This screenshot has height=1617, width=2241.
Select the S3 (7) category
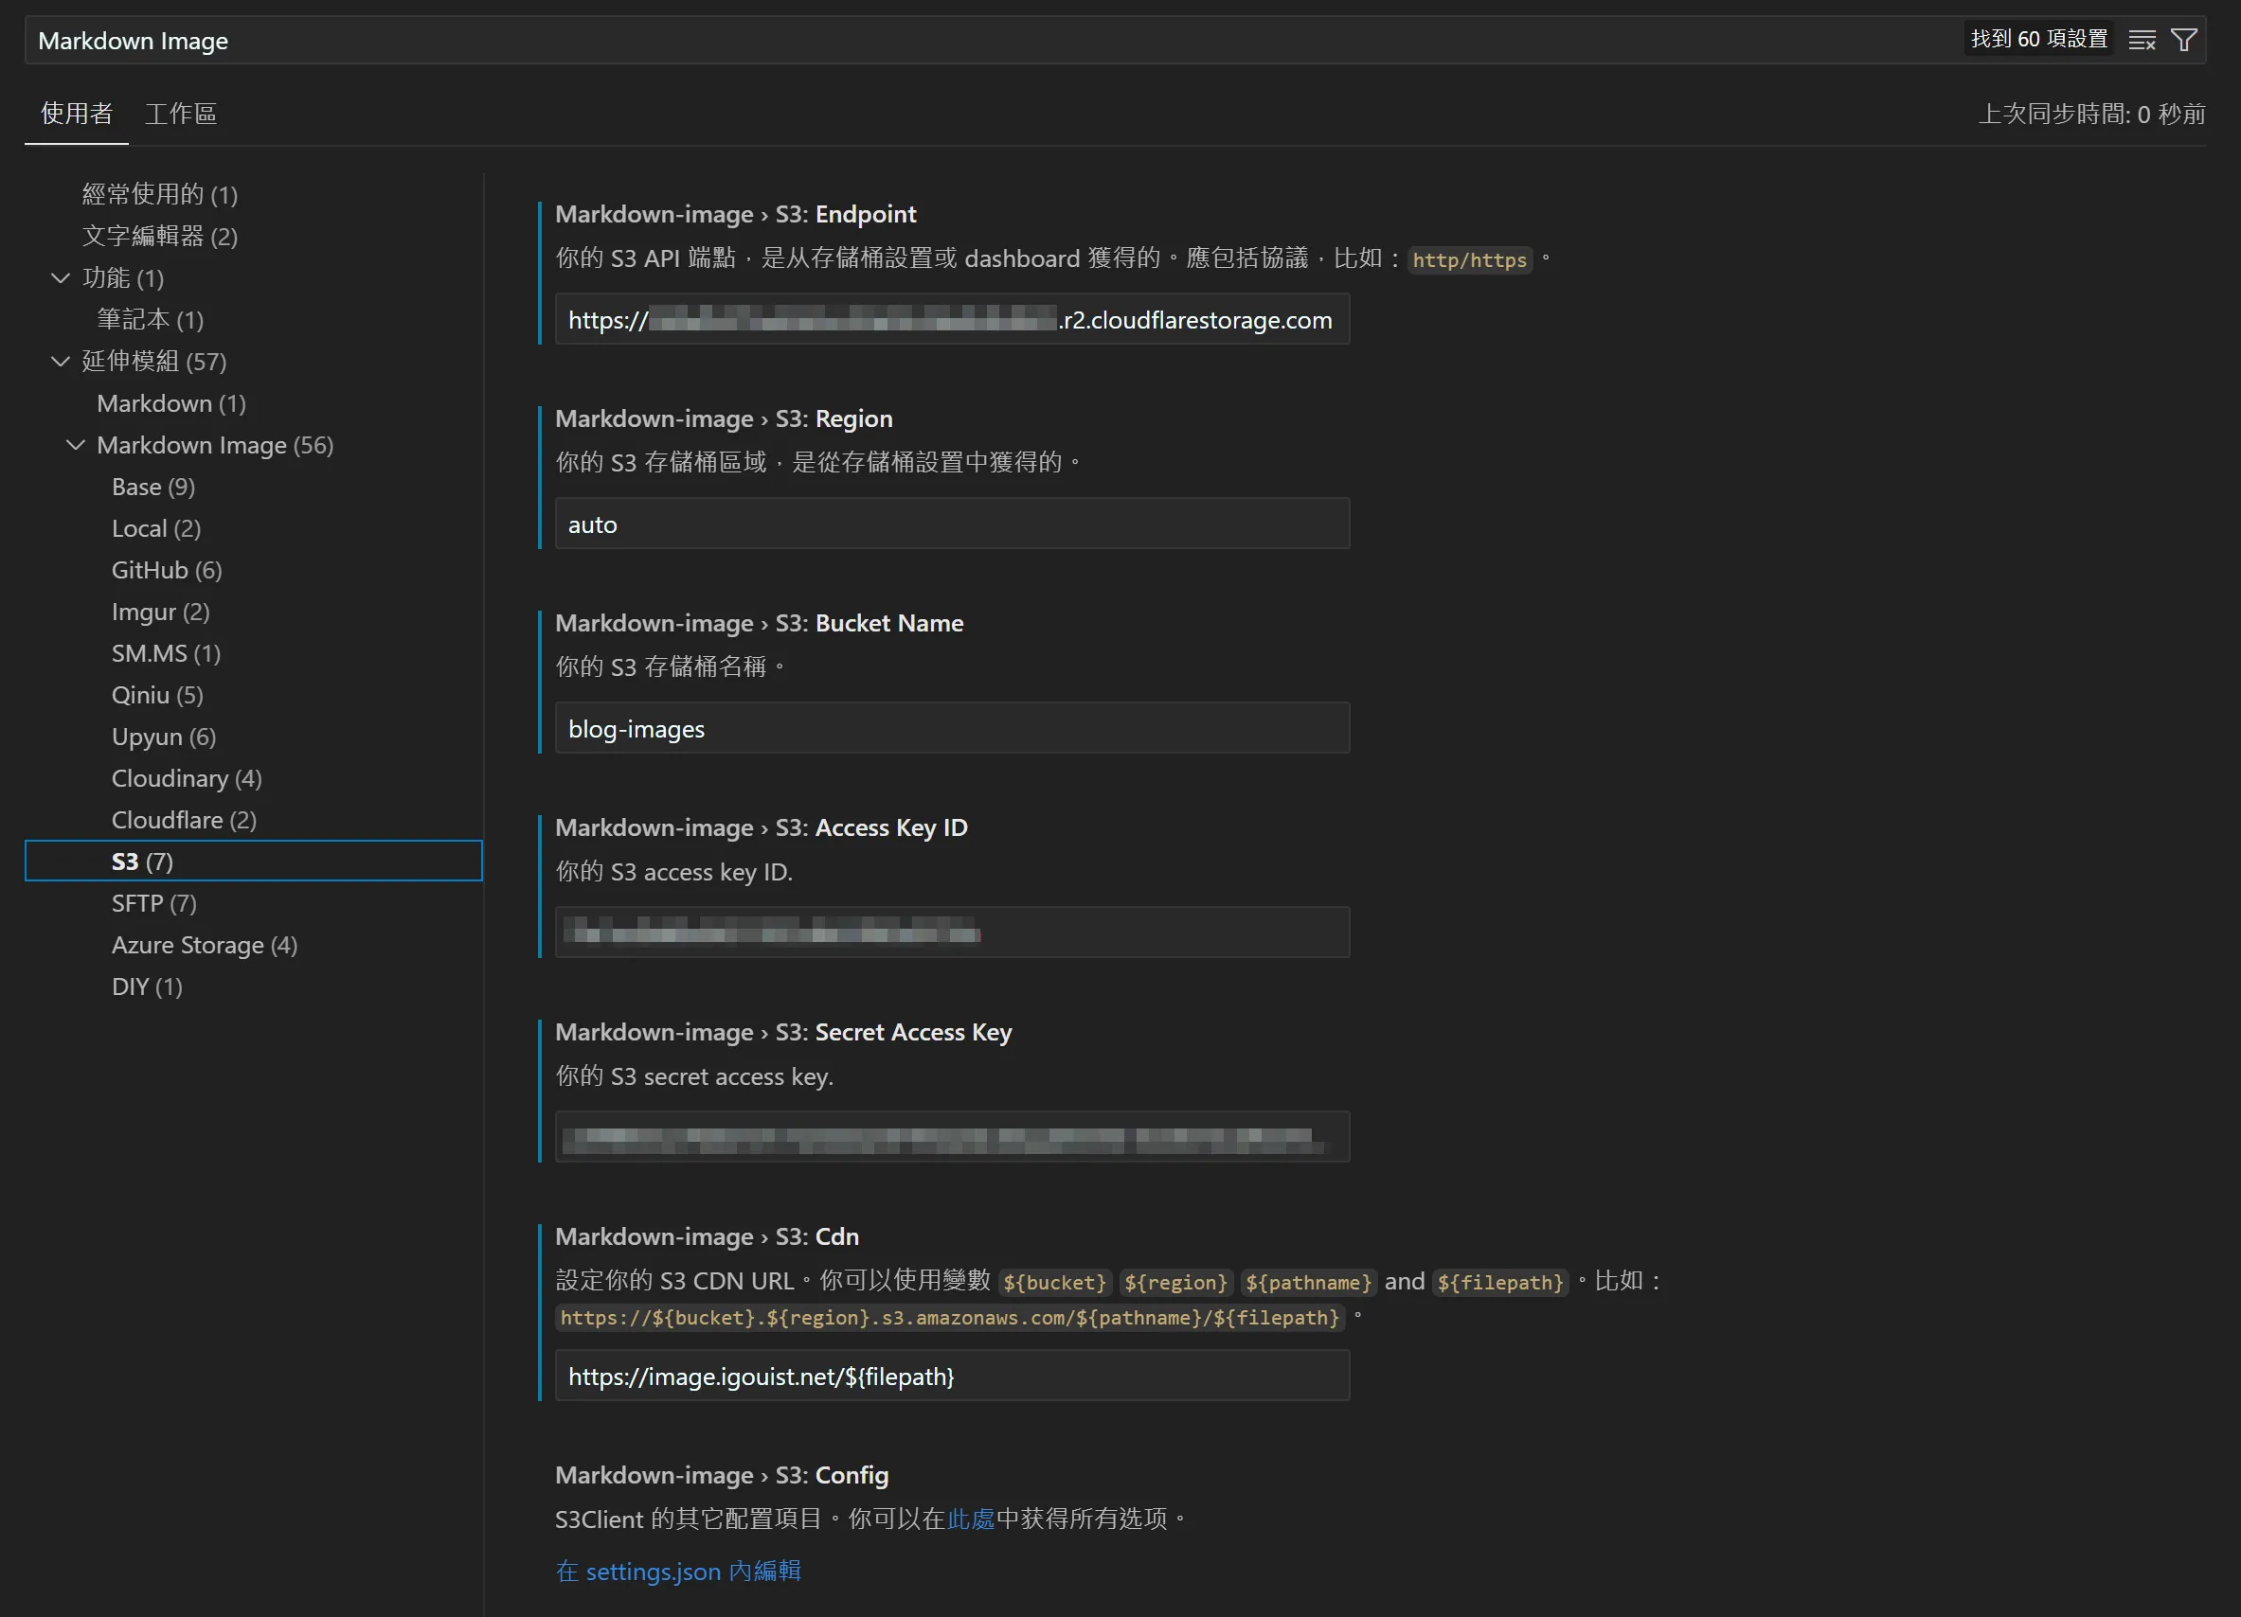[x=253, y=861]
